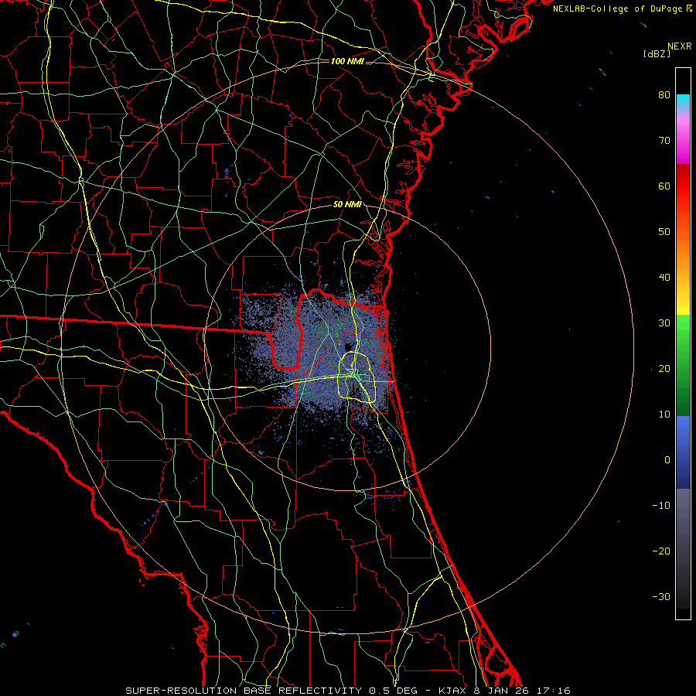
Task: Click the 20 value on the dBZ scale
Action: coord(664,369)
